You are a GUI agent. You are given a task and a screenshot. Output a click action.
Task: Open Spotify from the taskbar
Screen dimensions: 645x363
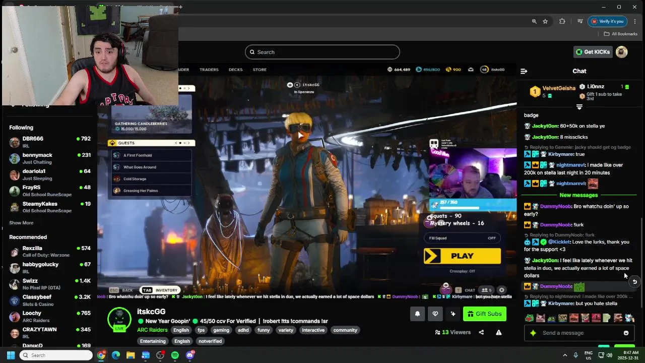pos(175,355)
